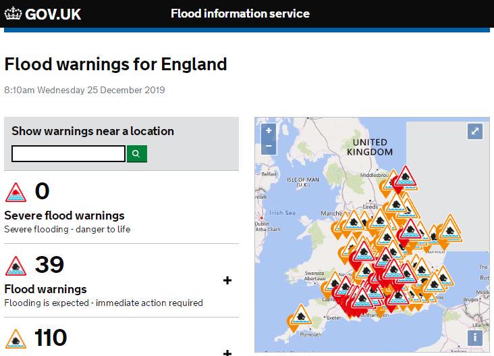Click the GOV.UK text in header
This screenshot has height=356, width=494.
pyautogui.click(x=53, y=14)
